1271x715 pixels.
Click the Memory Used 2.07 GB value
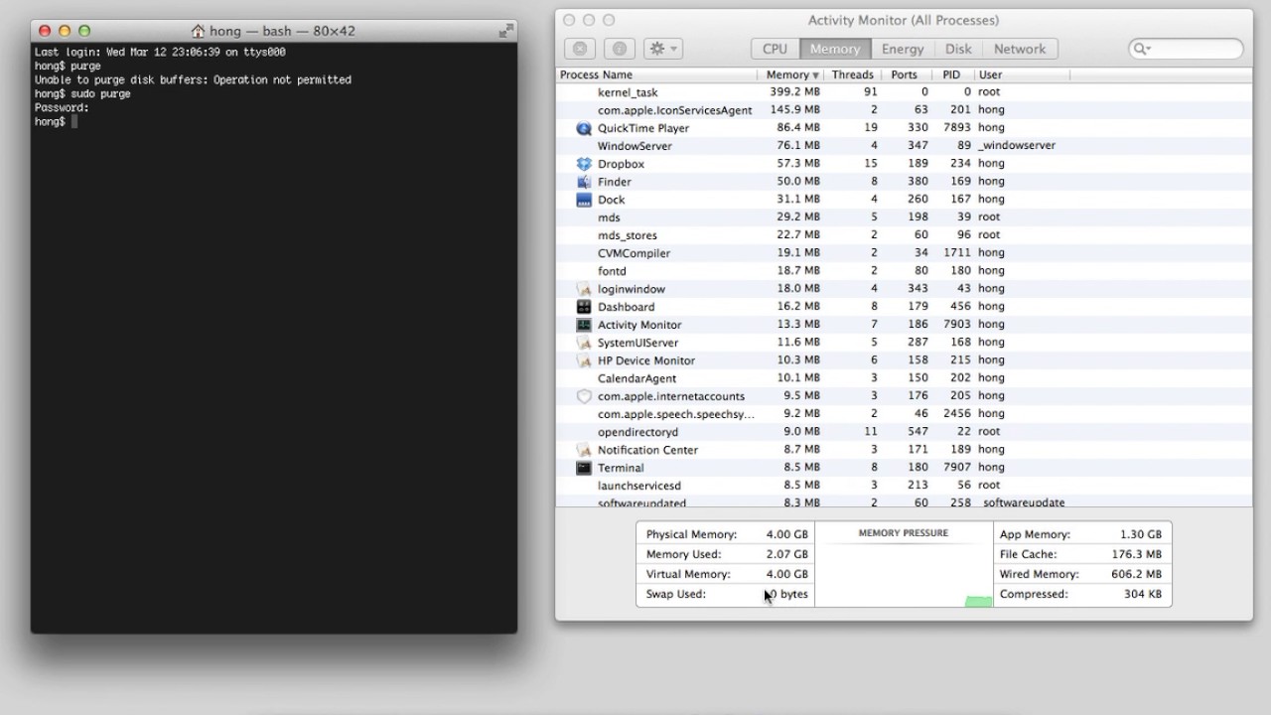click(x=787, y=554)
